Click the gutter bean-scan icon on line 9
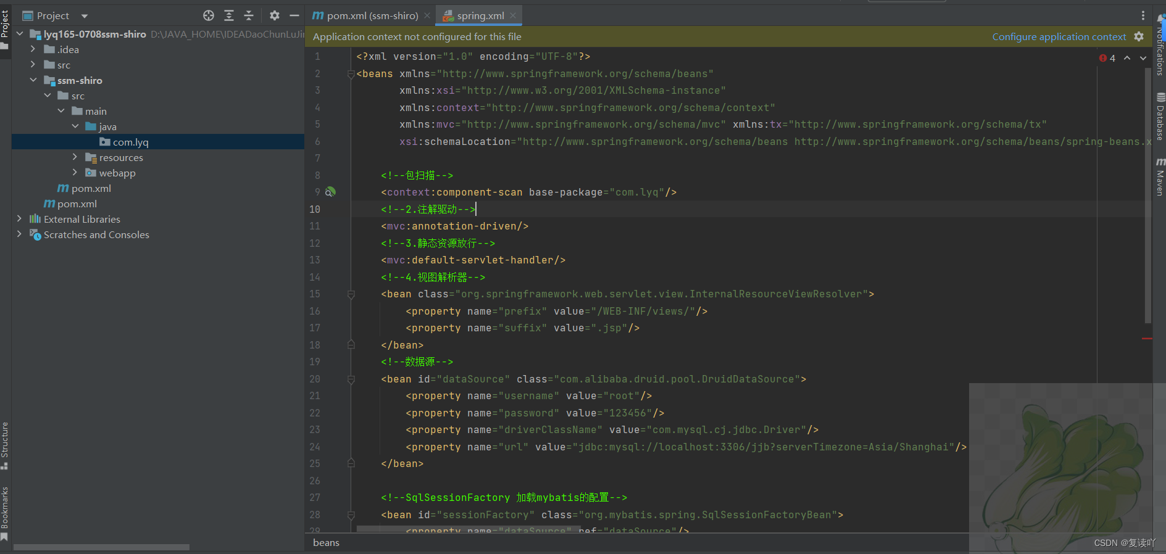This screenshot has width=1166, height=554. 330,192
